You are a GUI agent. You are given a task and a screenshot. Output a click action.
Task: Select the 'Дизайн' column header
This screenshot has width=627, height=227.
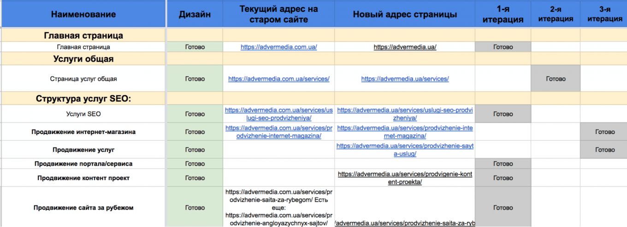(195, 14)
